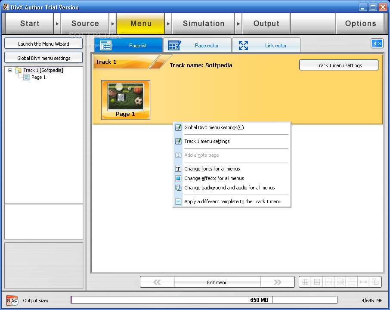Open the Link editor tab
The height and width of the screenshot is (310, 390).
[266, 45]
